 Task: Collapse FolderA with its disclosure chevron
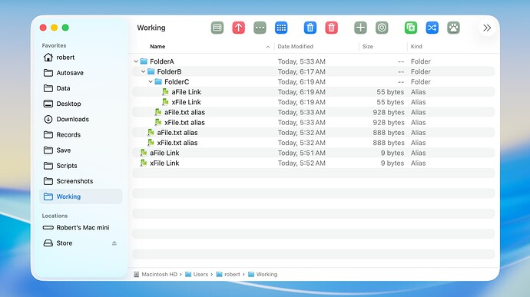[x=136, y=61]
